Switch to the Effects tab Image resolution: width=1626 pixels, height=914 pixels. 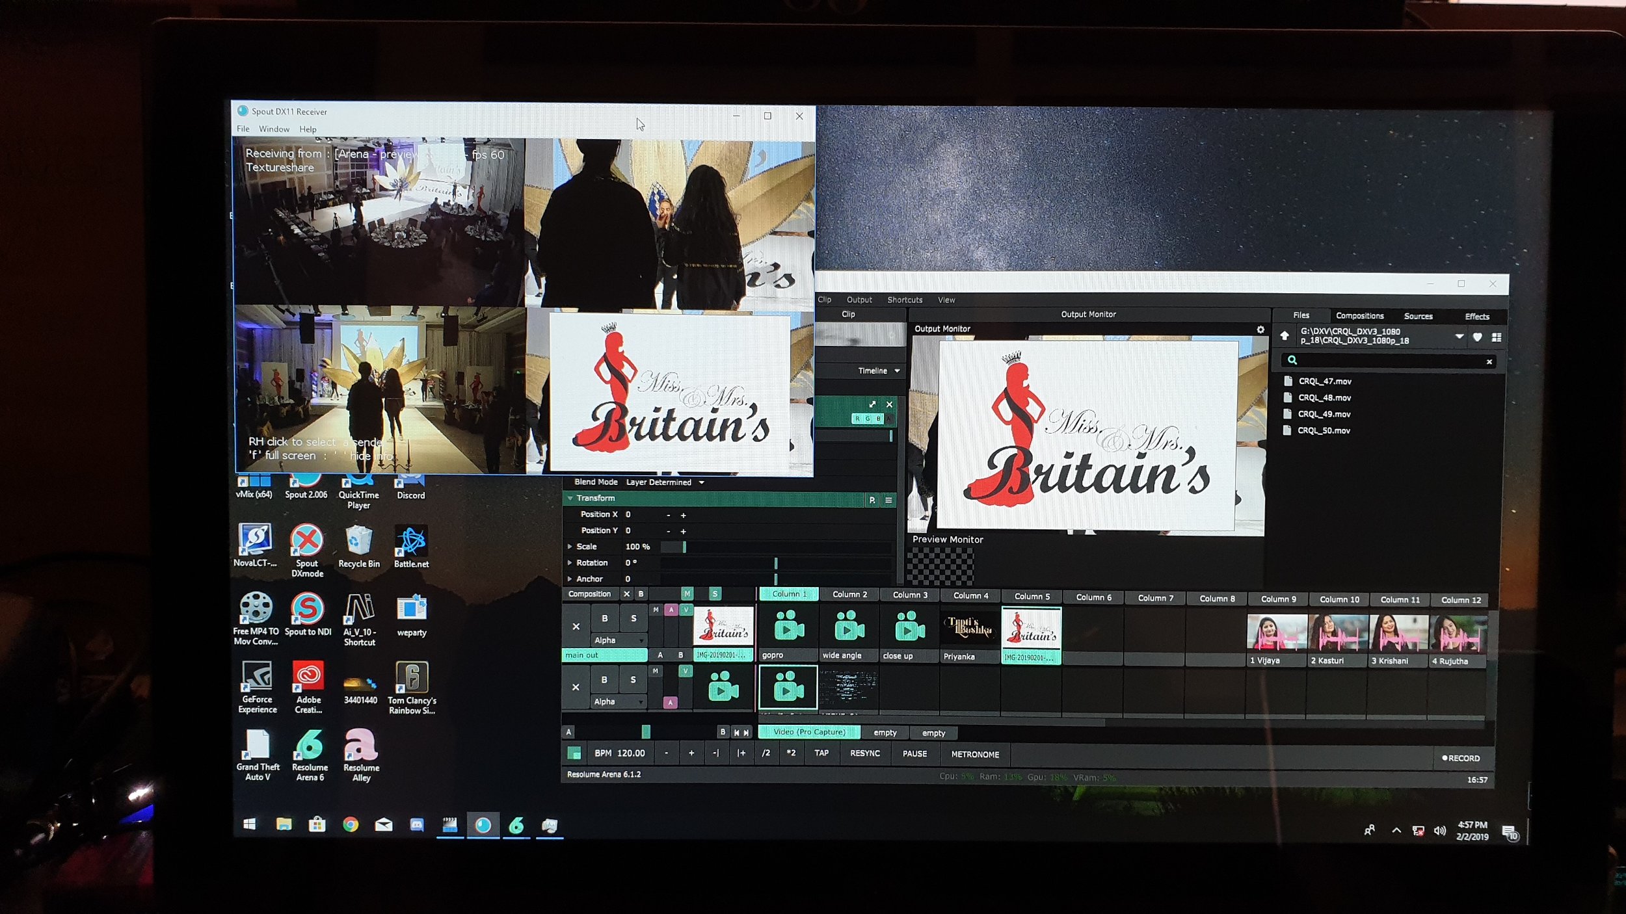(1477, 317)
